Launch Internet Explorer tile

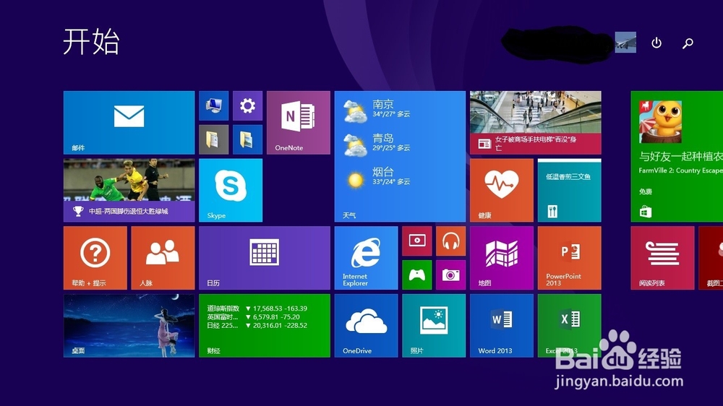[366, 258]
